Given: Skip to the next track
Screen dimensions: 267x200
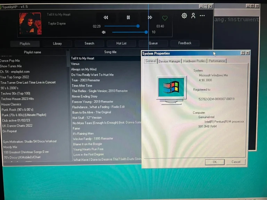Looking at the screenshot, I should 150,17.
